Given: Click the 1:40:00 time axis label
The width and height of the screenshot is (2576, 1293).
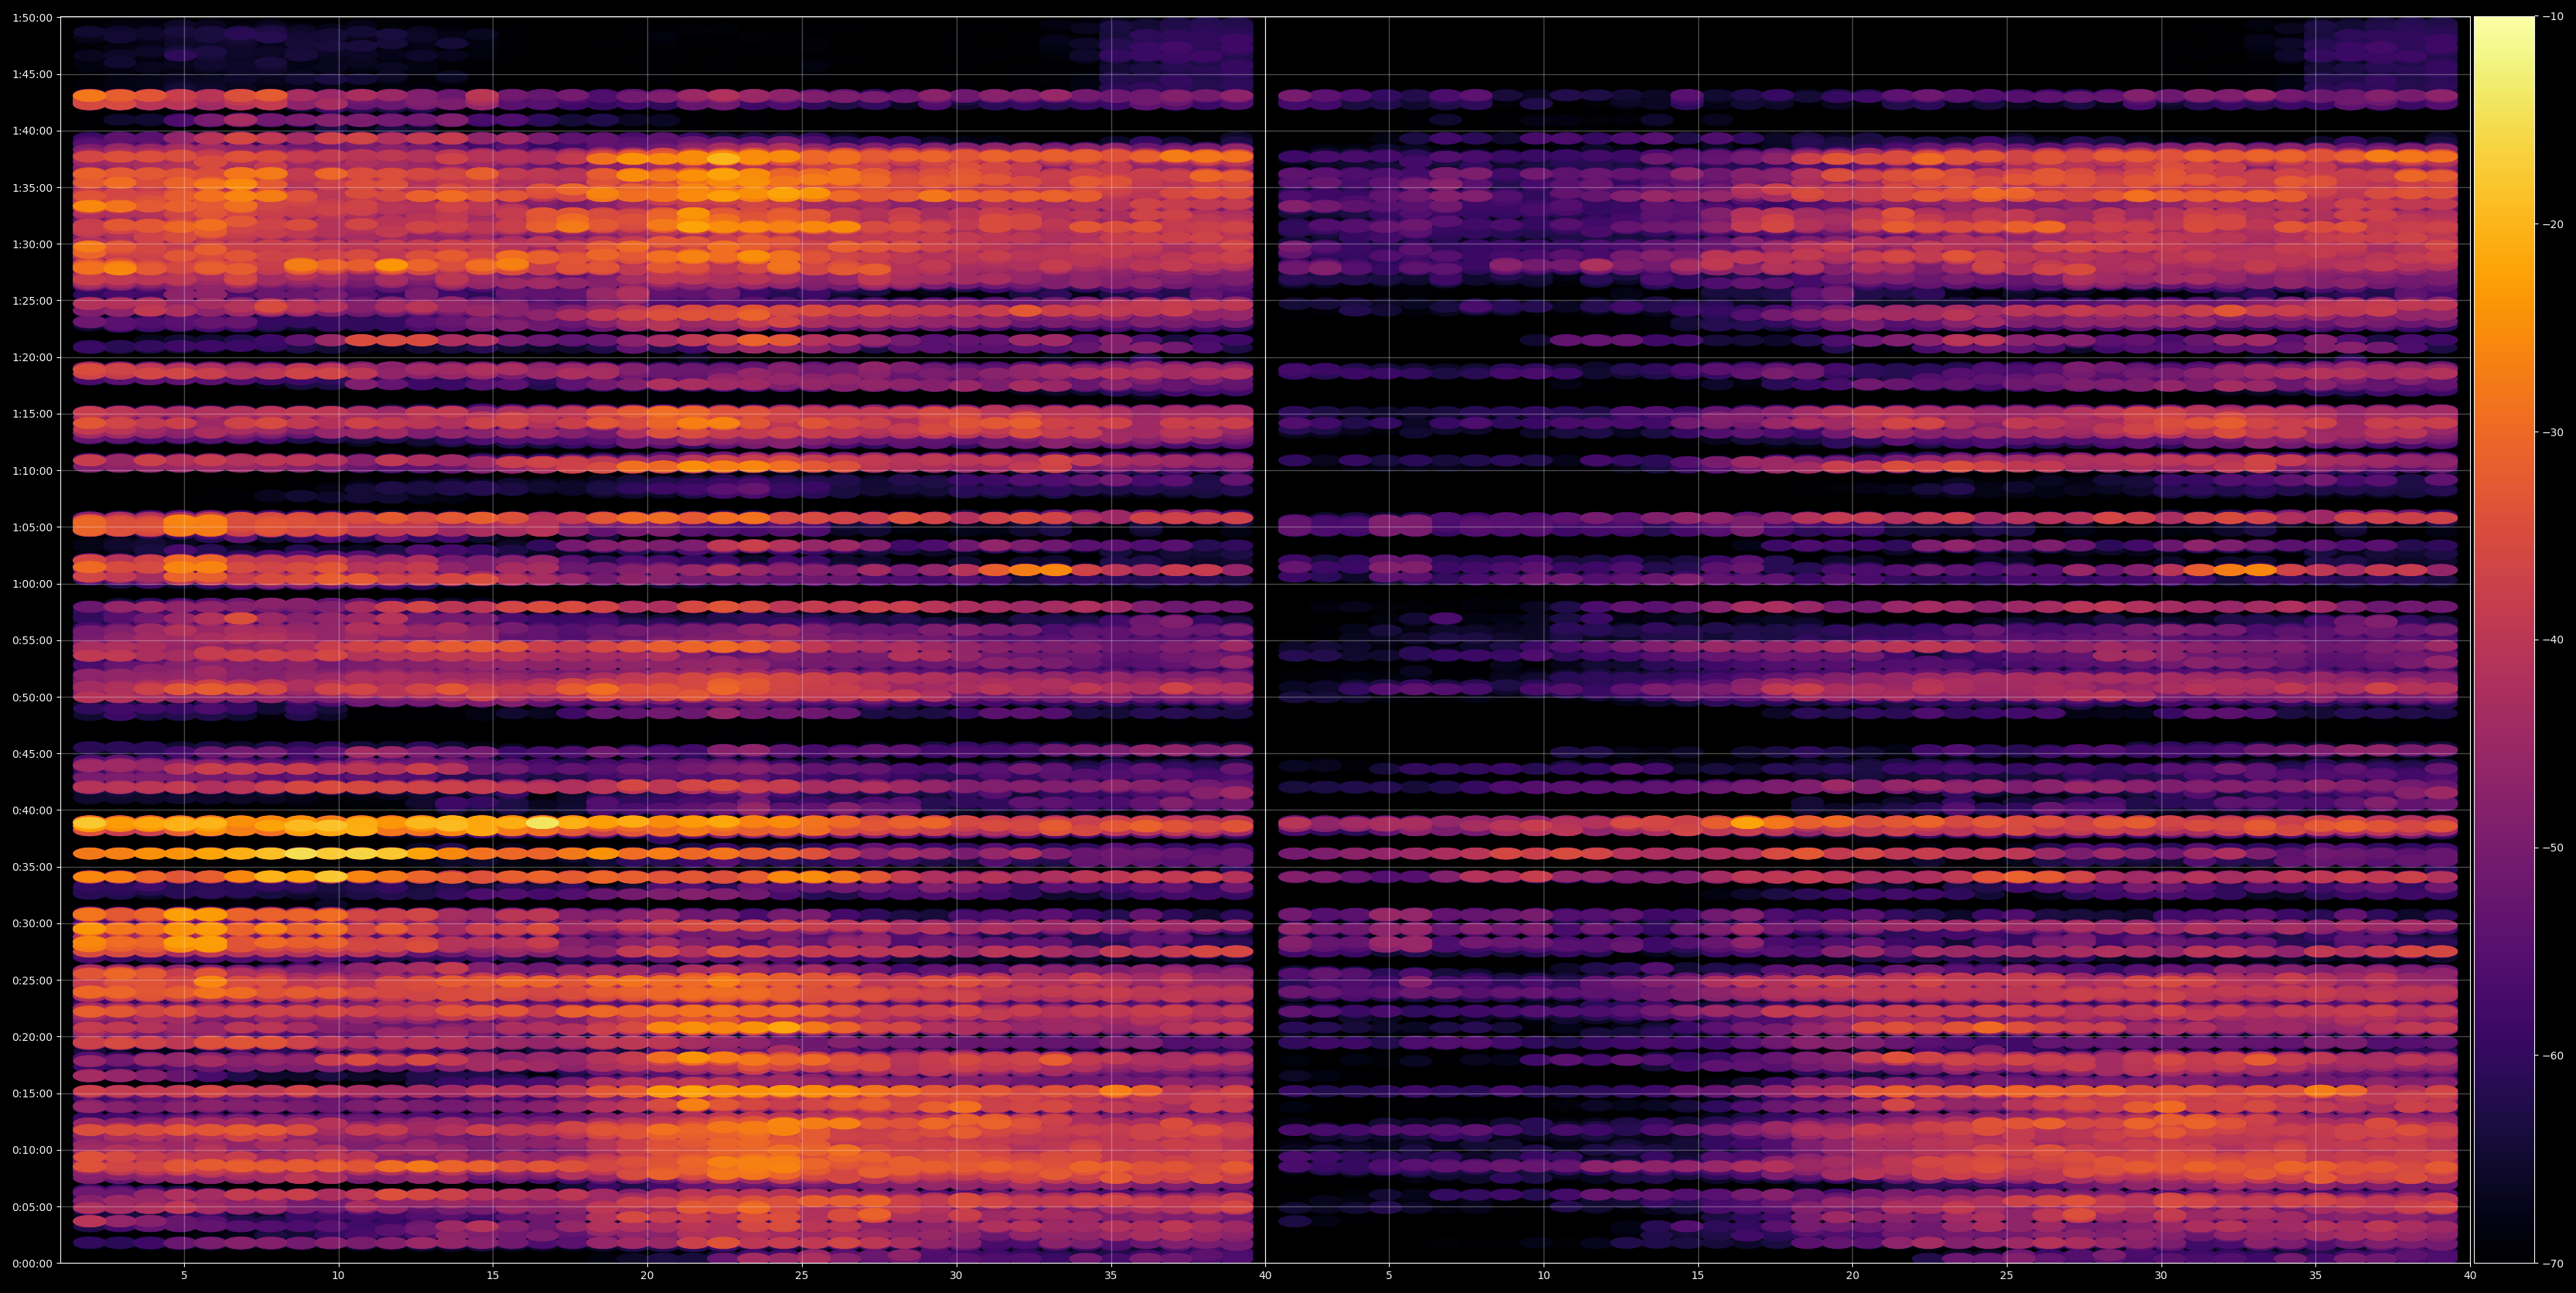Looking at the screenshot, I should pyautogui.click(x=33, y=130).
